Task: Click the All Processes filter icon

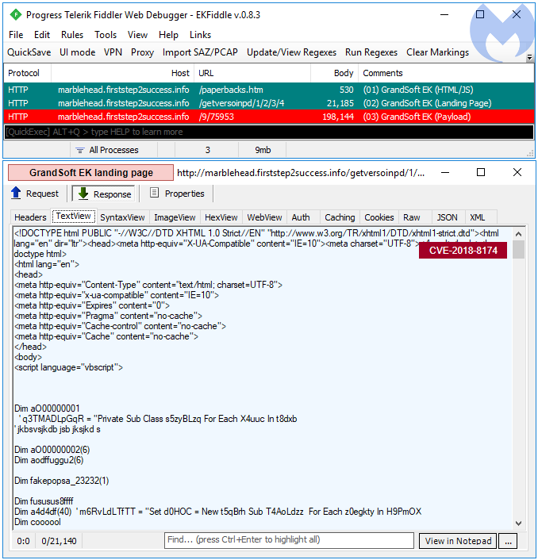Action: tap(80, 150)
